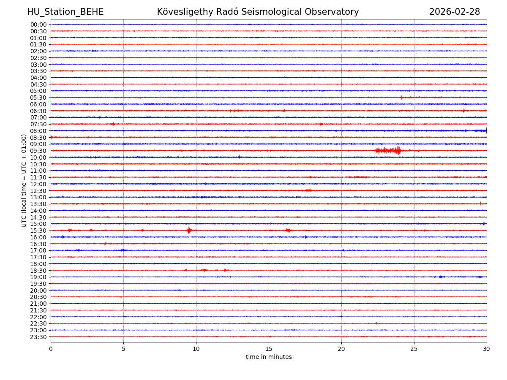This screenshot has height=380, width=507.
Task: Click the red event on the 12:30 trace
Action: coord(308,190)
